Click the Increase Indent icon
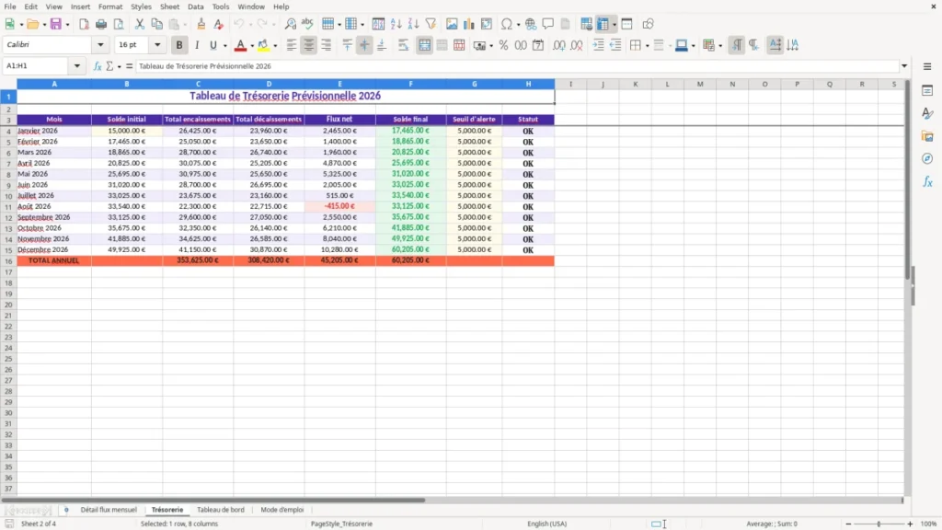The height and width of the screenshot is (530, 942). coord(598,45)
